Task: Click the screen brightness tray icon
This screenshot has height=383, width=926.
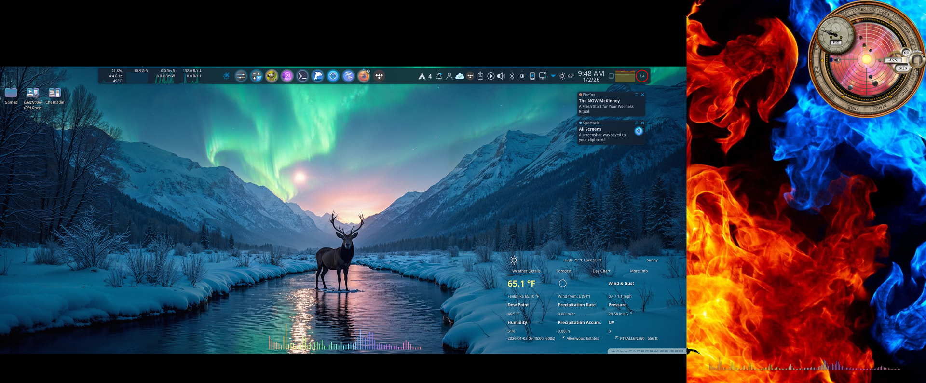Action: point(522,76)
